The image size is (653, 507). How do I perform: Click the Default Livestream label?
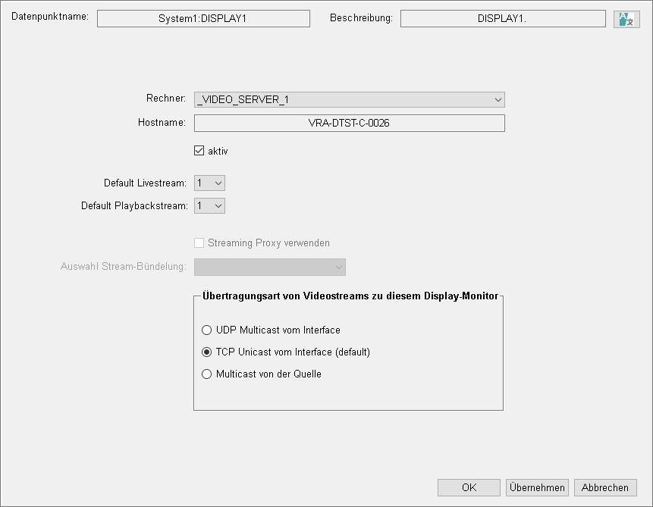pyautogui.click(x=145, y=183)
